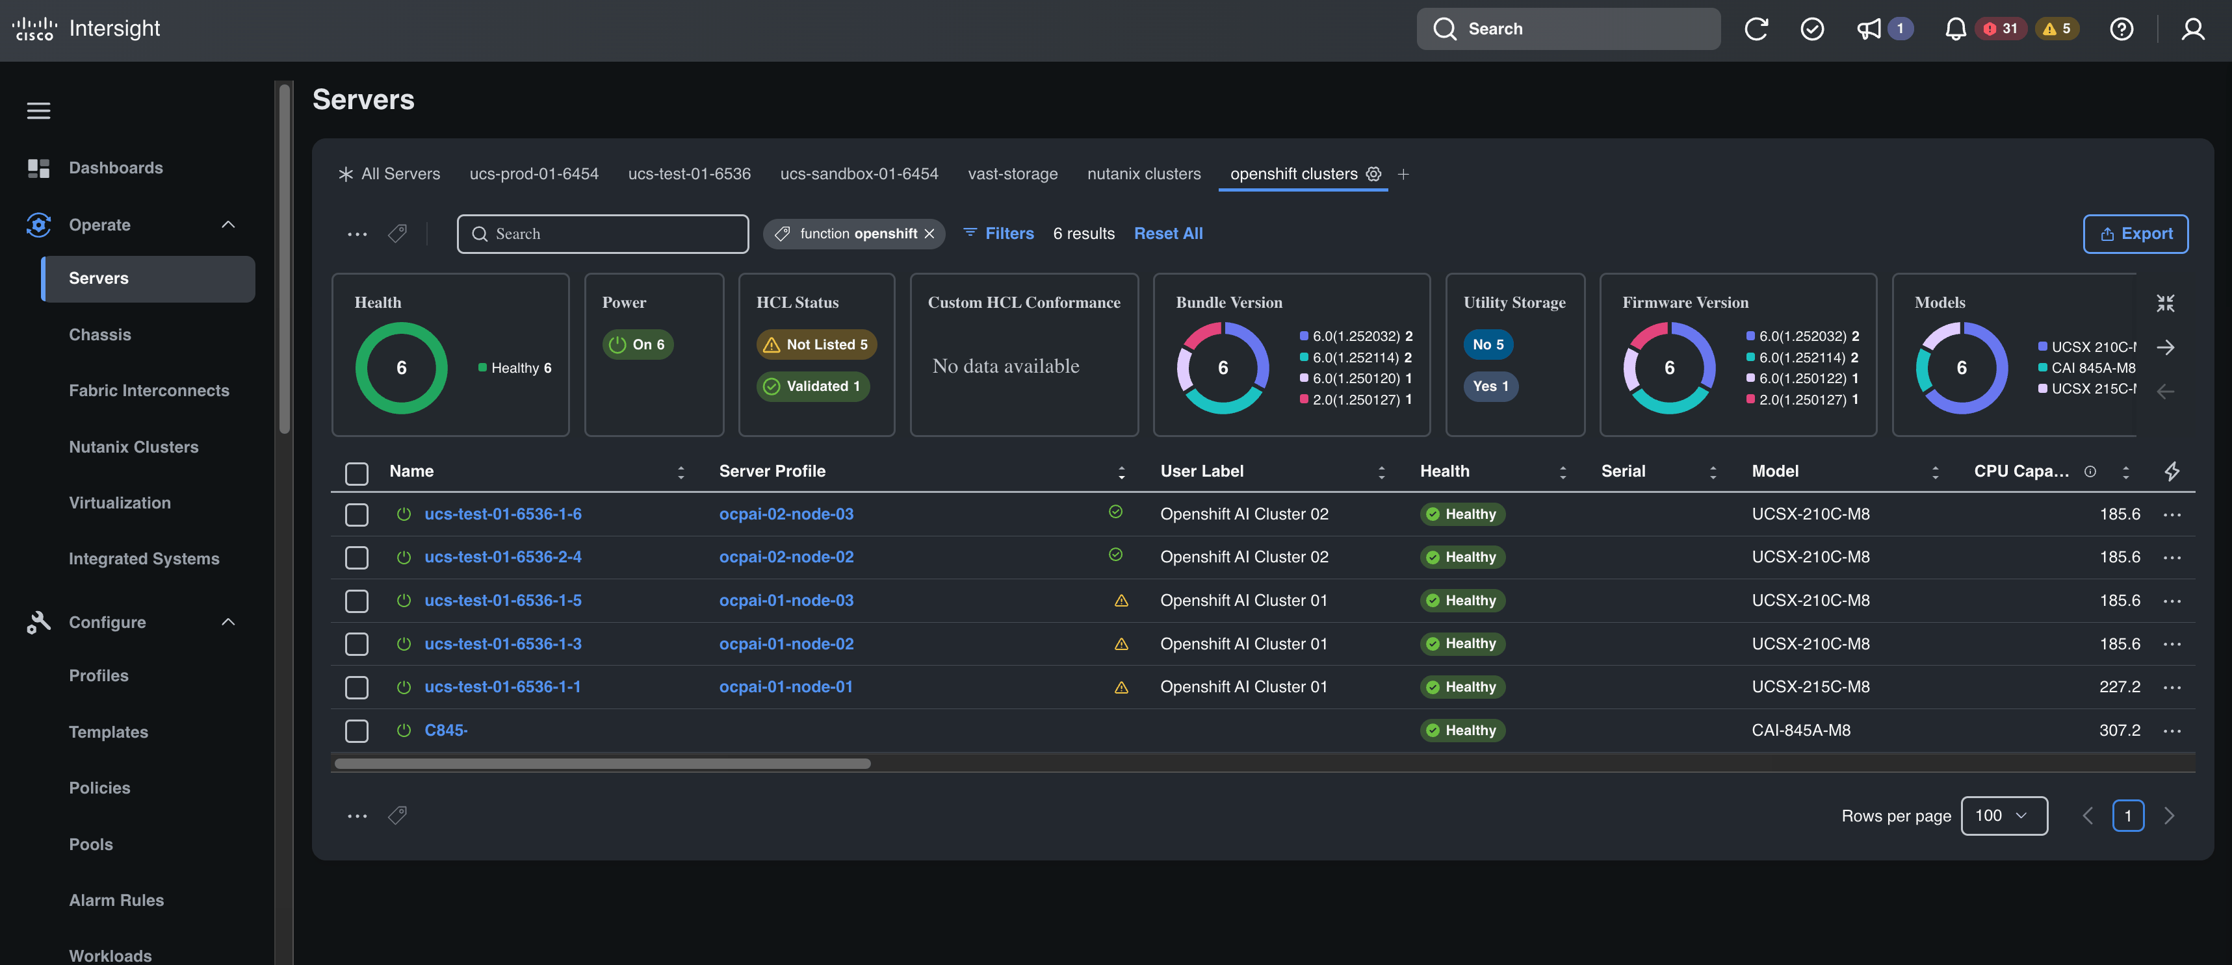
Task: Open the Filters panel
Action: [998, 234]
